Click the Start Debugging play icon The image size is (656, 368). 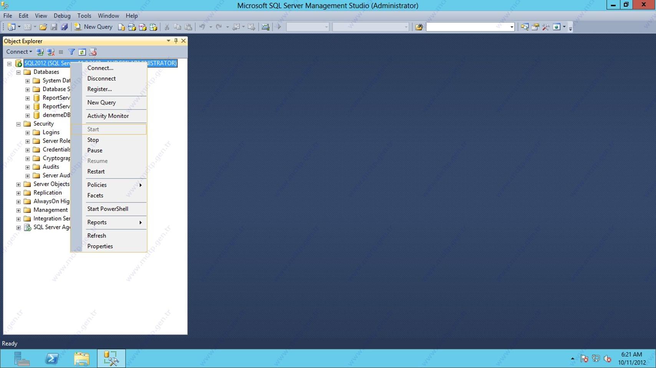tap(279, 27)
